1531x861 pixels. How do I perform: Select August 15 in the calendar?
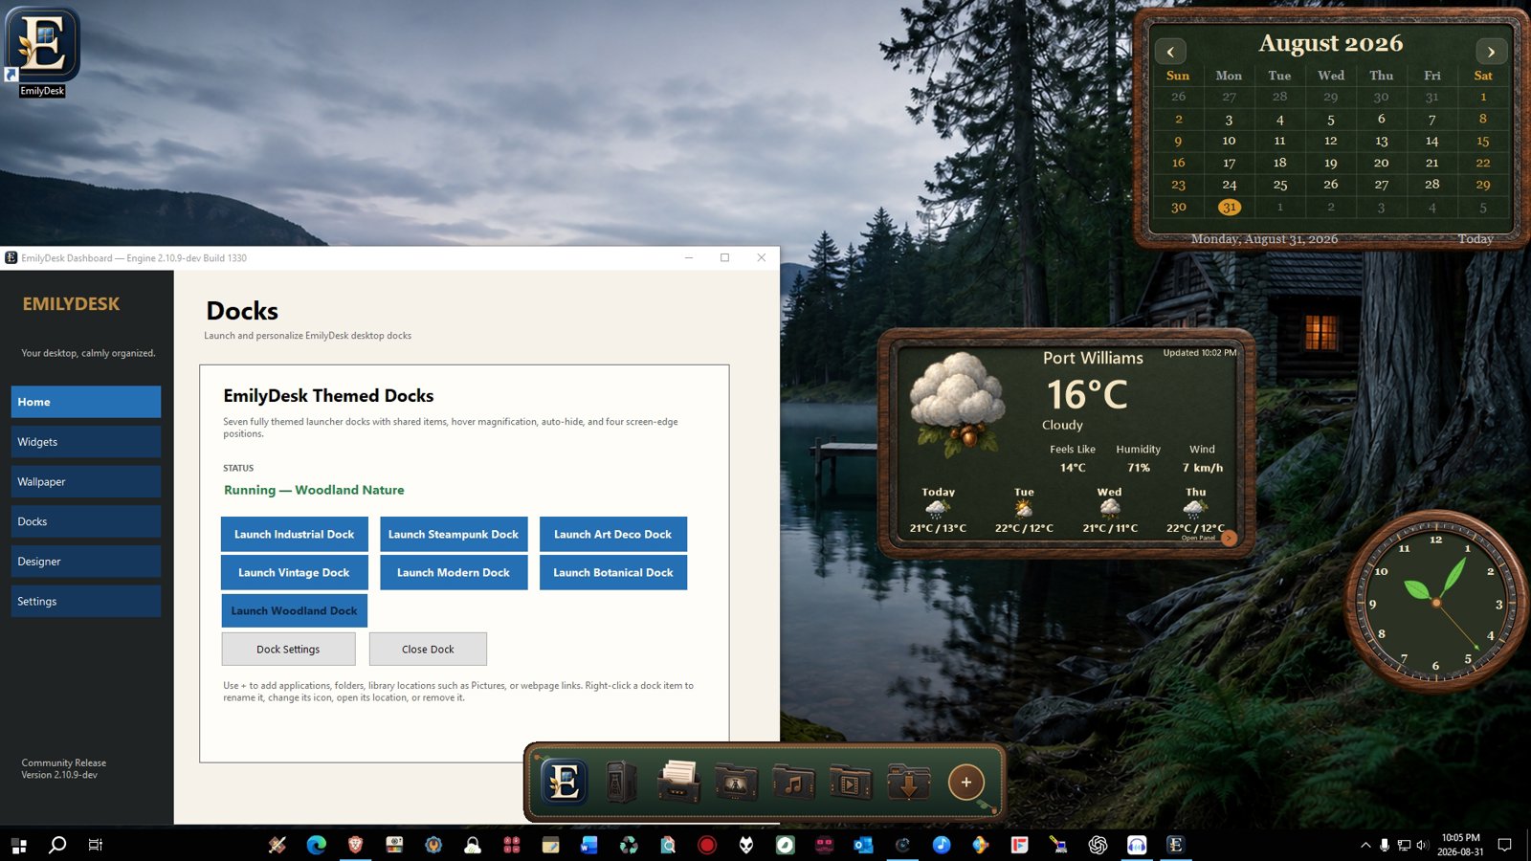coord(1482,141)
